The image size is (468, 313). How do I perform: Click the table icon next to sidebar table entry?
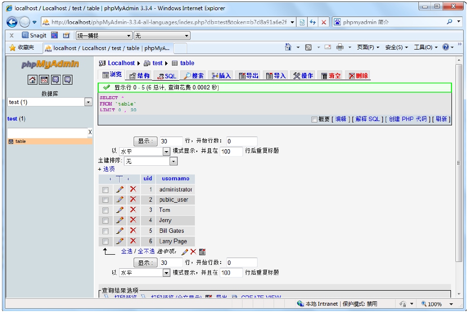pos(11,141)
